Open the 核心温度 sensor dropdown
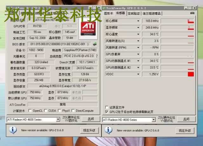 tap(138, 34)
